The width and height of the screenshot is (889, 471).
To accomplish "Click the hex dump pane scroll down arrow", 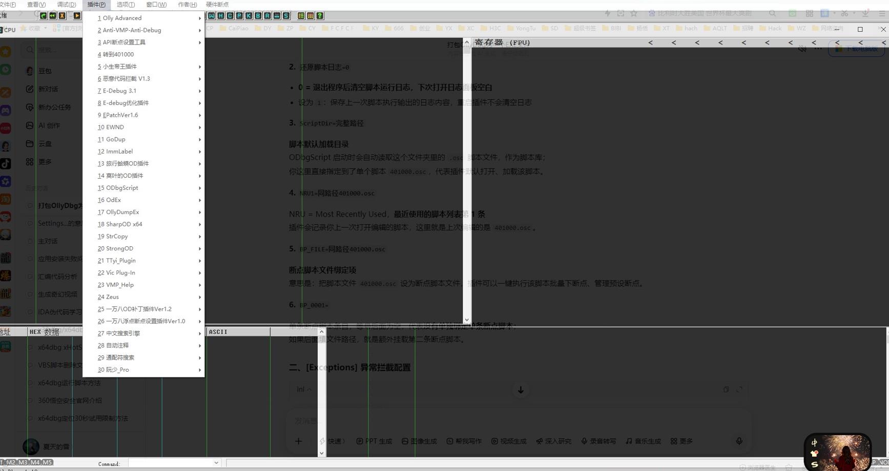I will point(322,453).
